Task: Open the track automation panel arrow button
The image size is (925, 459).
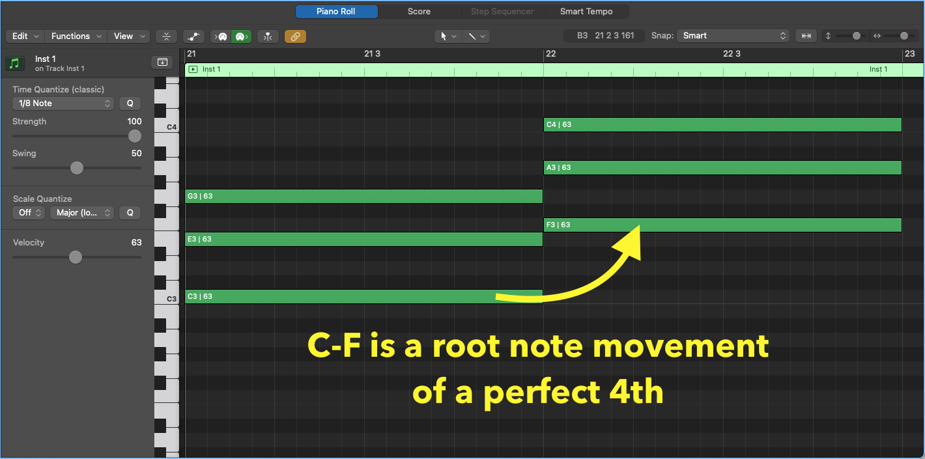Action: point(162,62)
